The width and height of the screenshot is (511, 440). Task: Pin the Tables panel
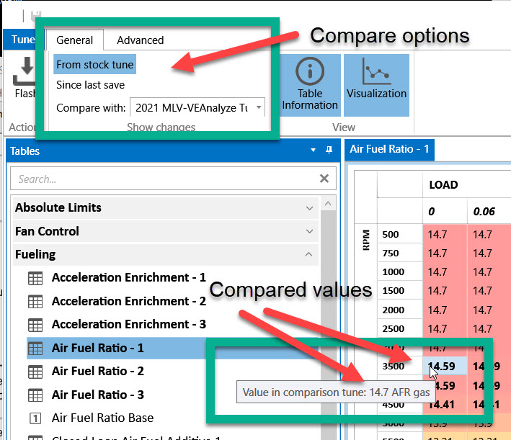tap(328, 151)
